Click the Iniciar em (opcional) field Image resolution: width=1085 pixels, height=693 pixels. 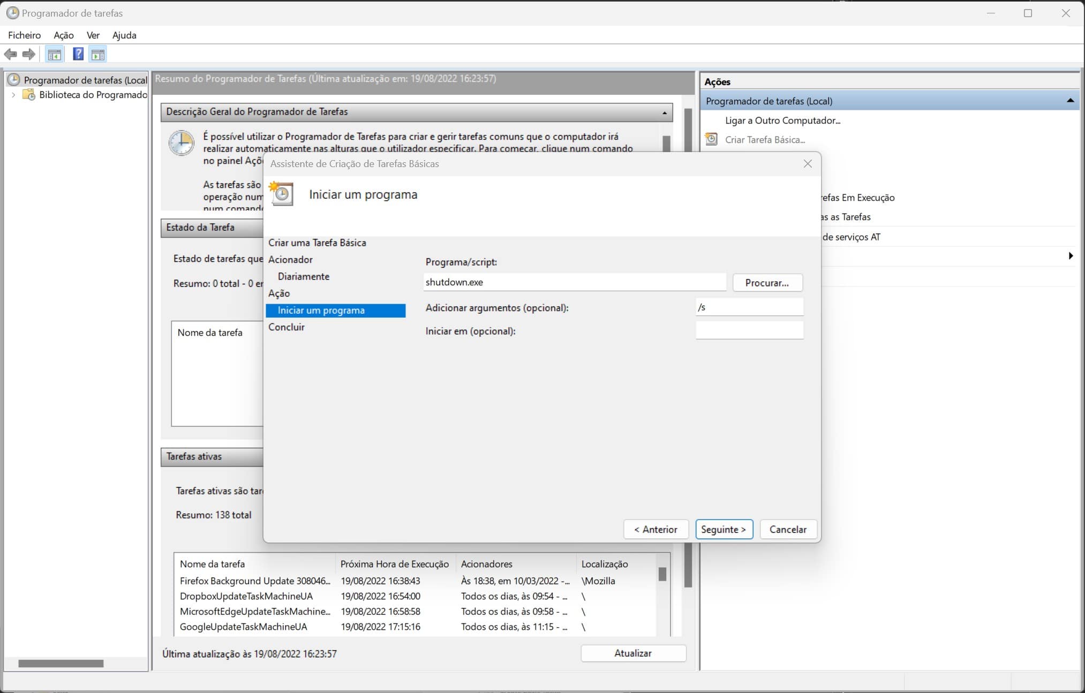click(x=749, y=330)
